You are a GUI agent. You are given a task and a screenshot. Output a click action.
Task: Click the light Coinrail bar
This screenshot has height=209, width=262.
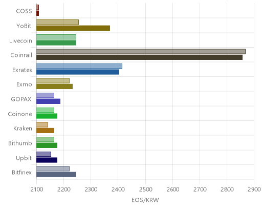pos(141,51)
